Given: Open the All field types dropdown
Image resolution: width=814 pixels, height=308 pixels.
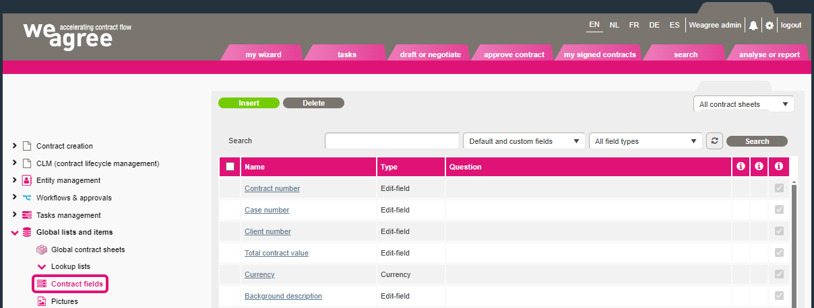Looking at the screenshot, I should [x=646, y=141].
